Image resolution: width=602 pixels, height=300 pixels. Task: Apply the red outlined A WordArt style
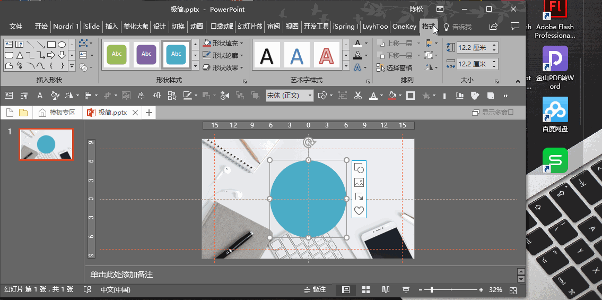327,55
